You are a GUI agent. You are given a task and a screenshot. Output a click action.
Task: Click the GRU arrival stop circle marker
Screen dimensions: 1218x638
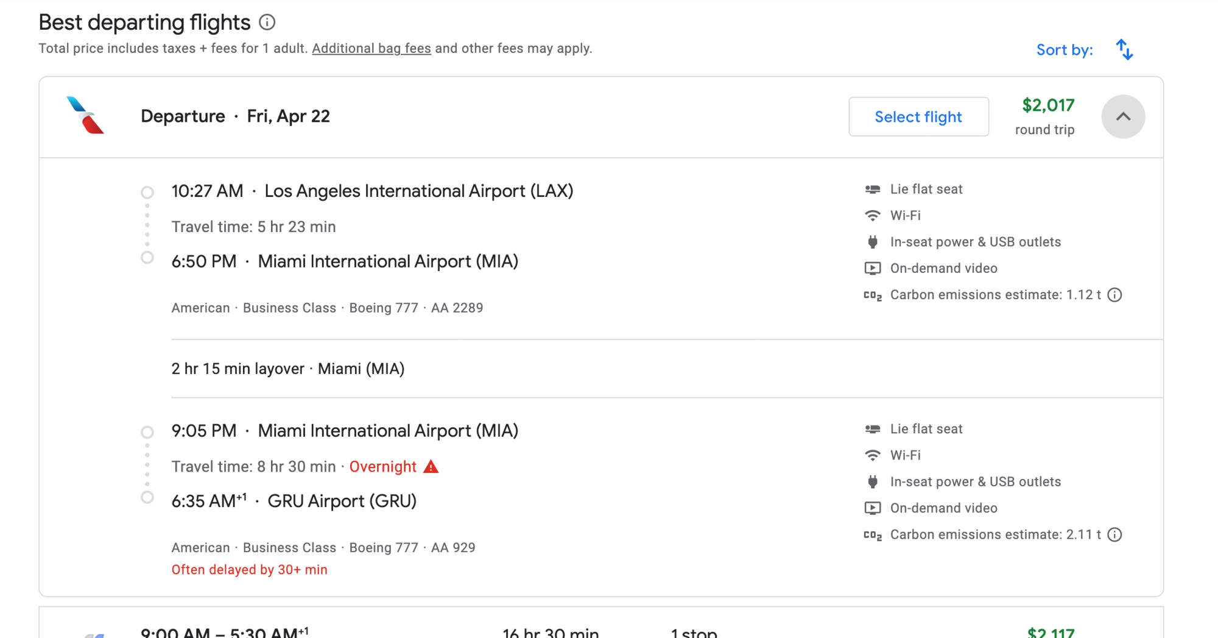[147, 497]
